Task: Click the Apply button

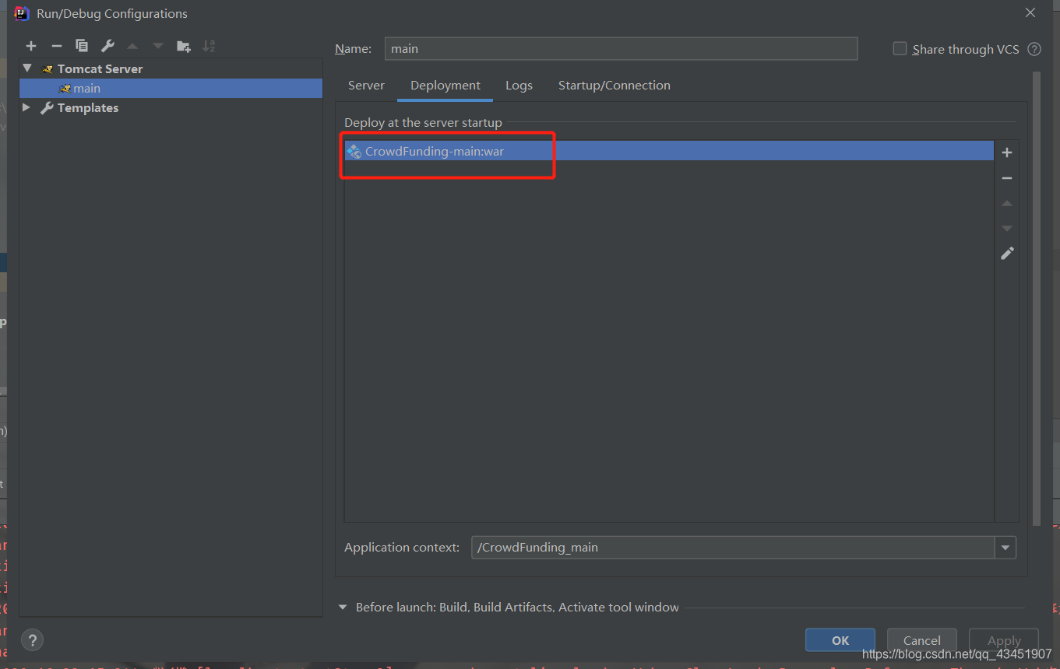Action: (x=1004, y=640)
